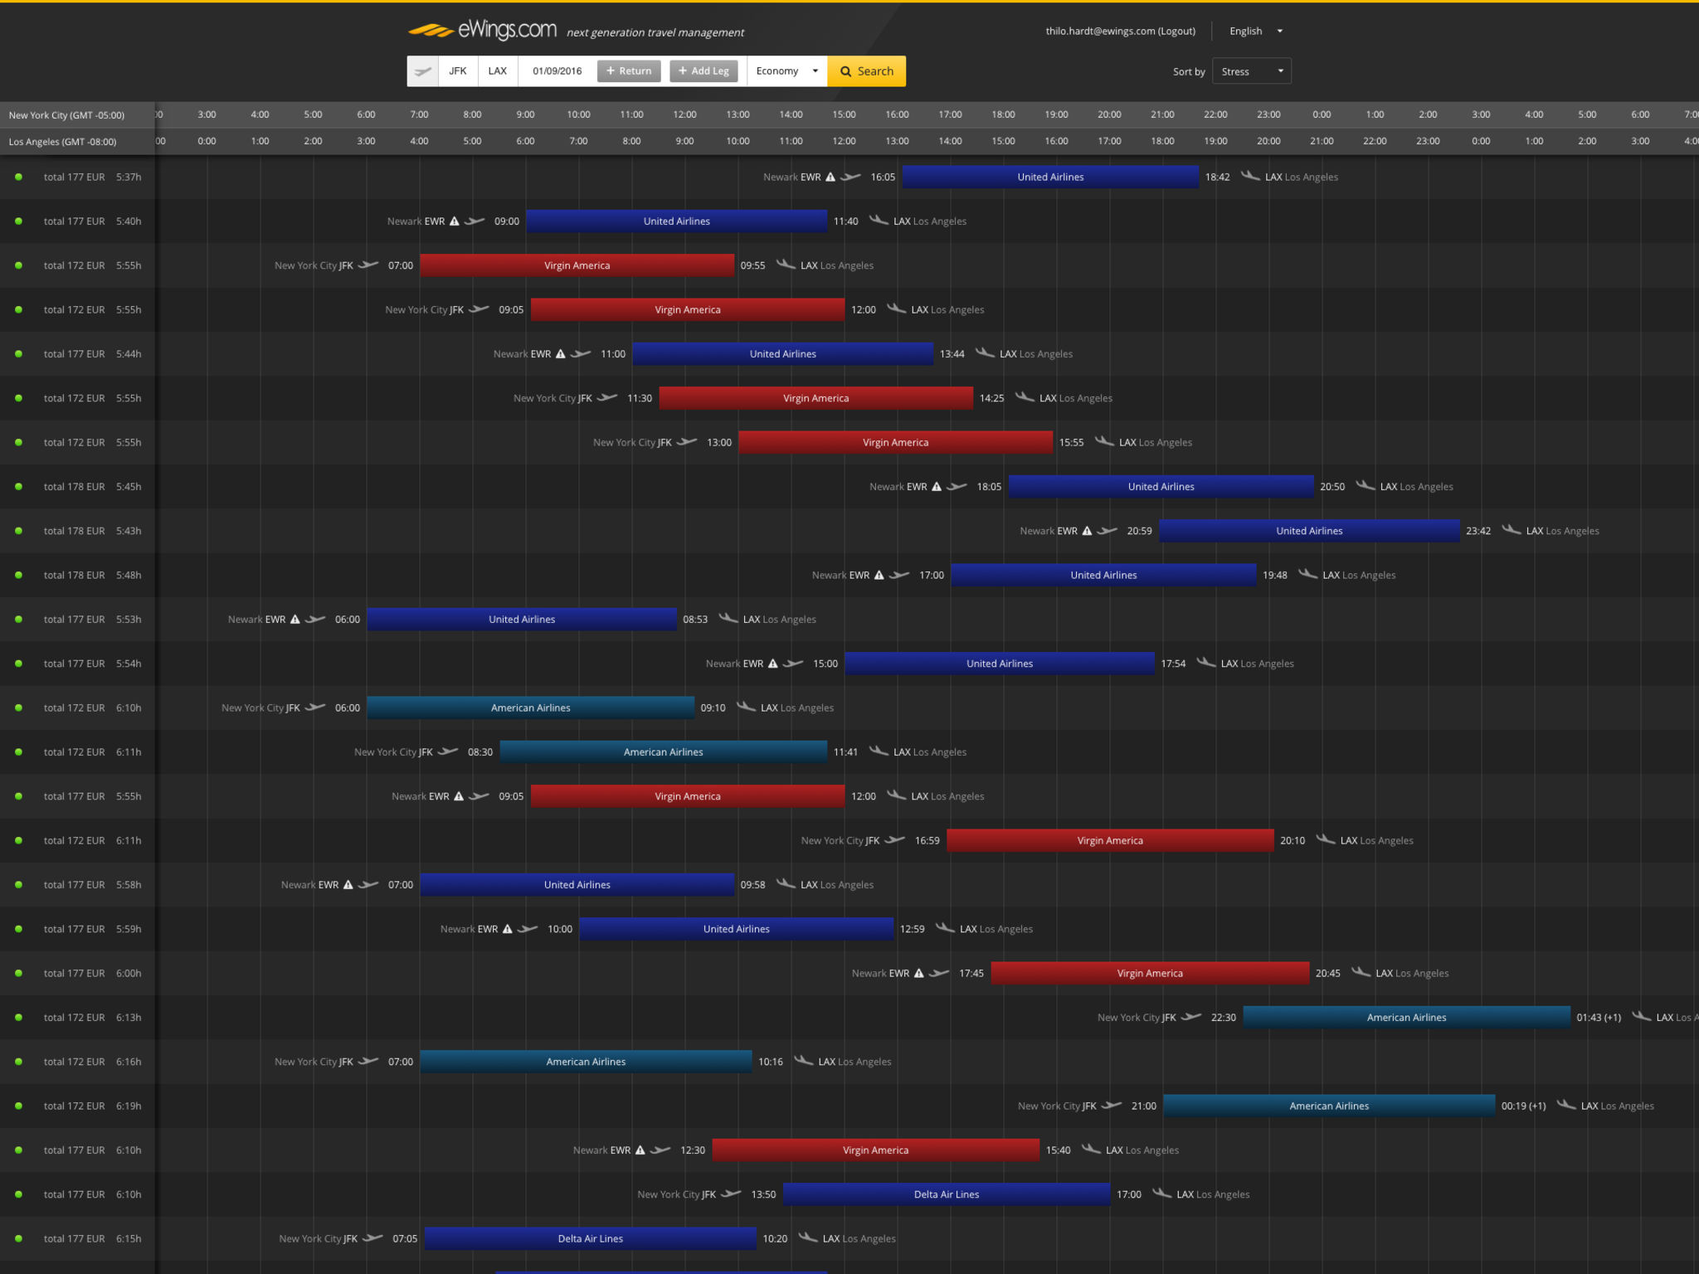The width and height of the screenshot is (1699, 1274).
Task: Click '5:54h' duration text
Action: [129, 664]
